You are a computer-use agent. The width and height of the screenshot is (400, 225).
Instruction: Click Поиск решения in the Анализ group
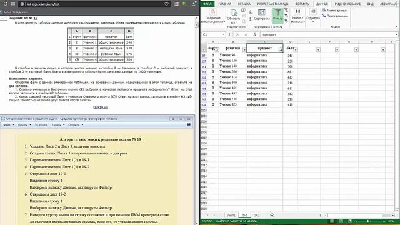[x=335, y=16]
